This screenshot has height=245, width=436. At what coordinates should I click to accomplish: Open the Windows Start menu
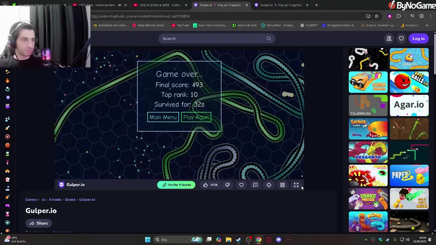click(x=147, y=240)
